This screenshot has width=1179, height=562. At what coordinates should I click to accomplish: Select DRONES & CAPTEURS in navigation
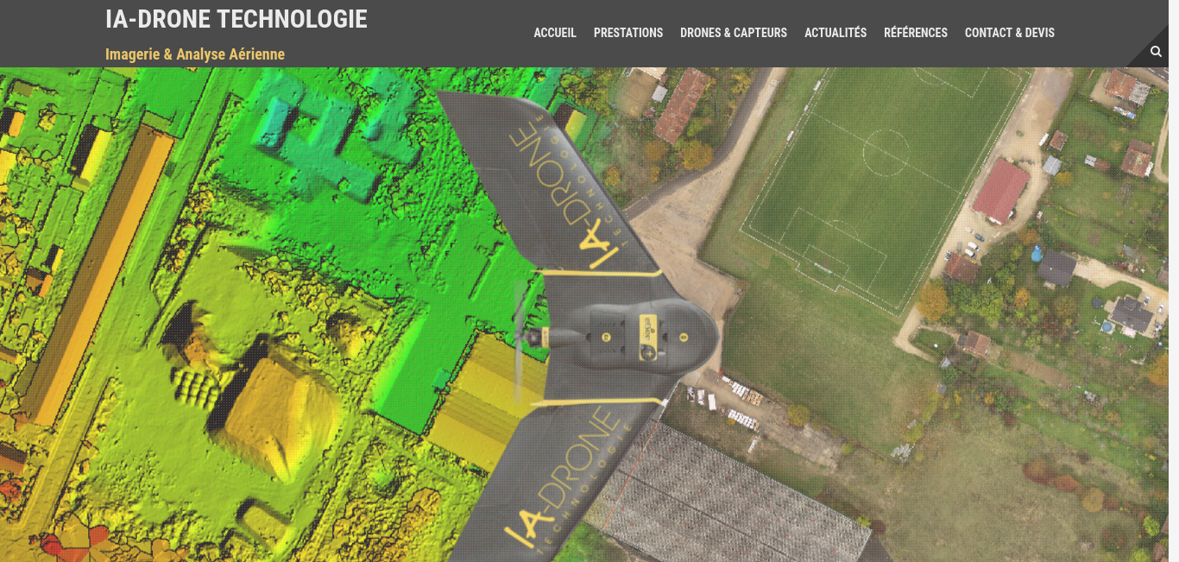(734, 33)
